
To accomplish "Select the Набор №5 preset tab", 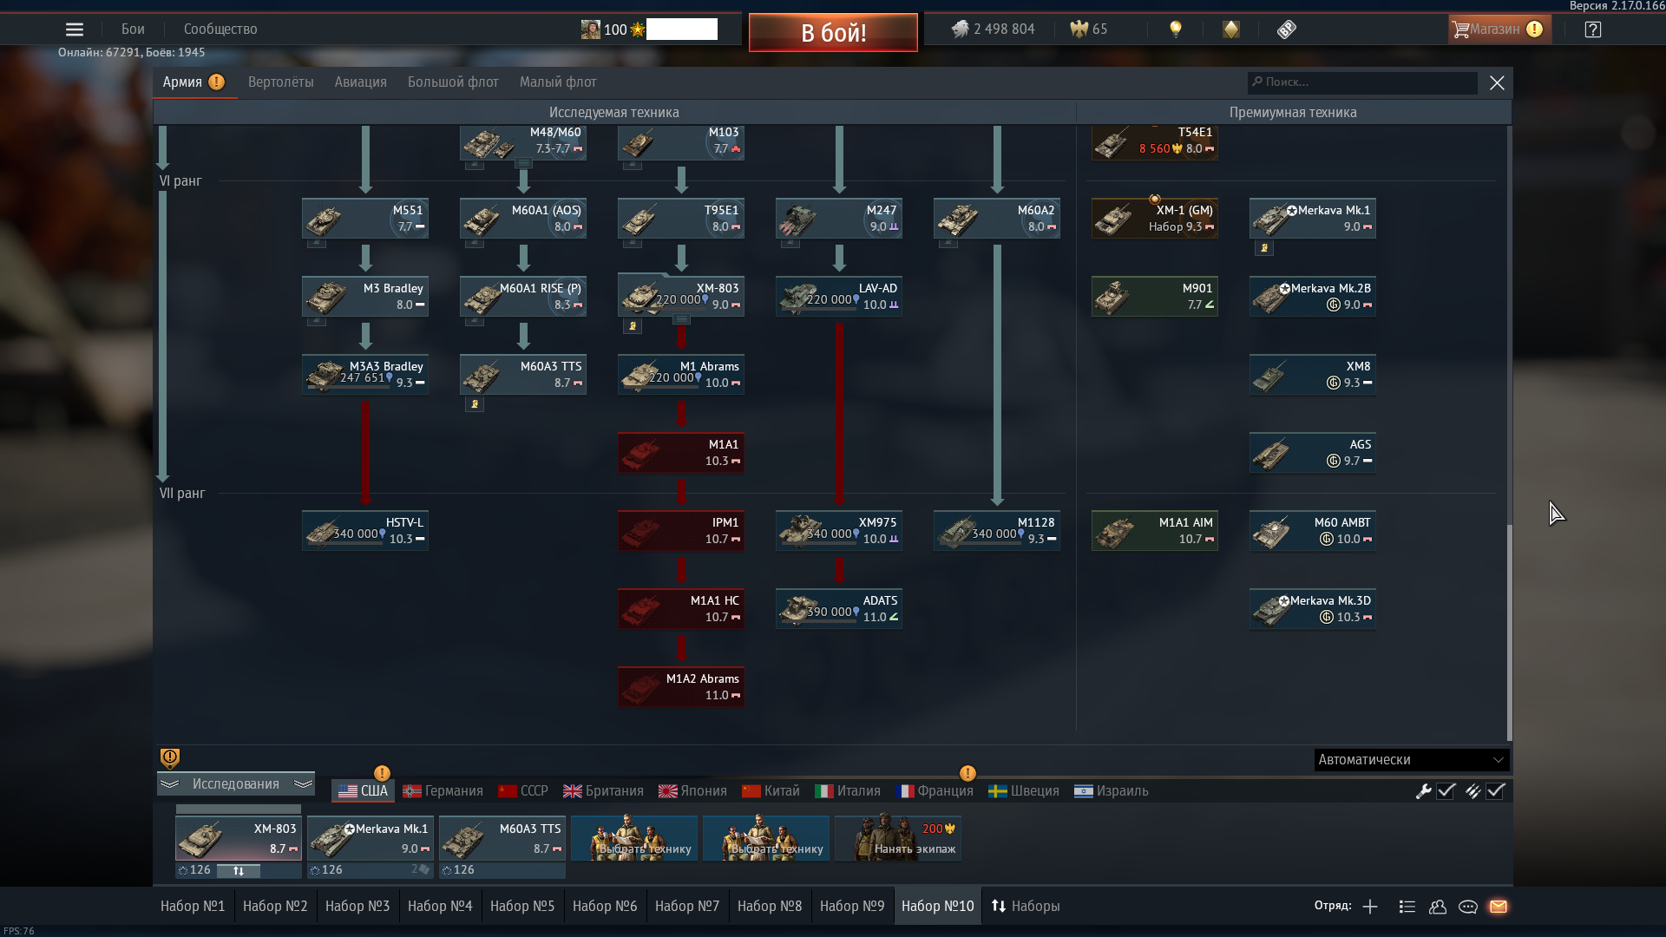I will tap(522, 907).
